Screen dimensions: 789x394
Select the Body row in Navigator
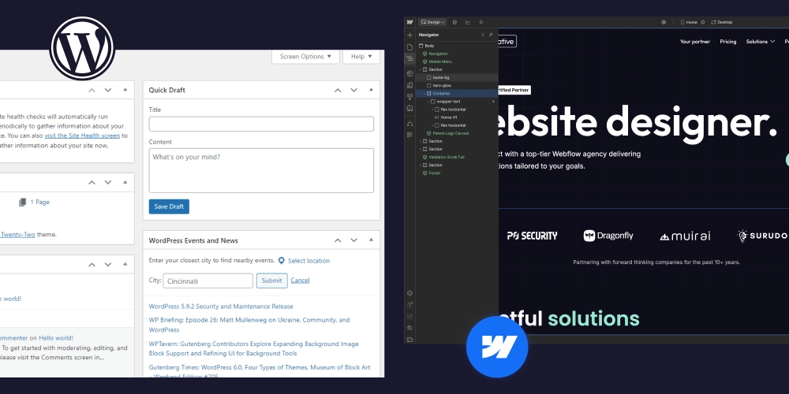457,46
